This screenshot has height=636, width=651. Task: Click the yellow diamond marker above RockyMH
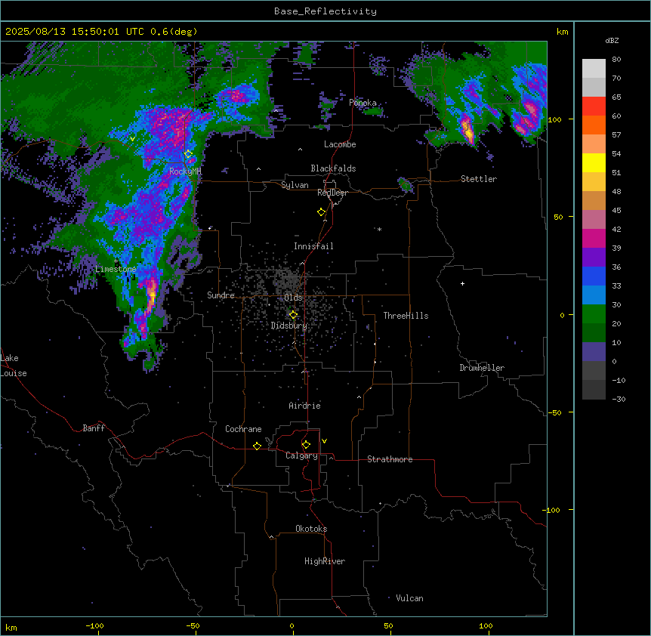coord(188,154)
